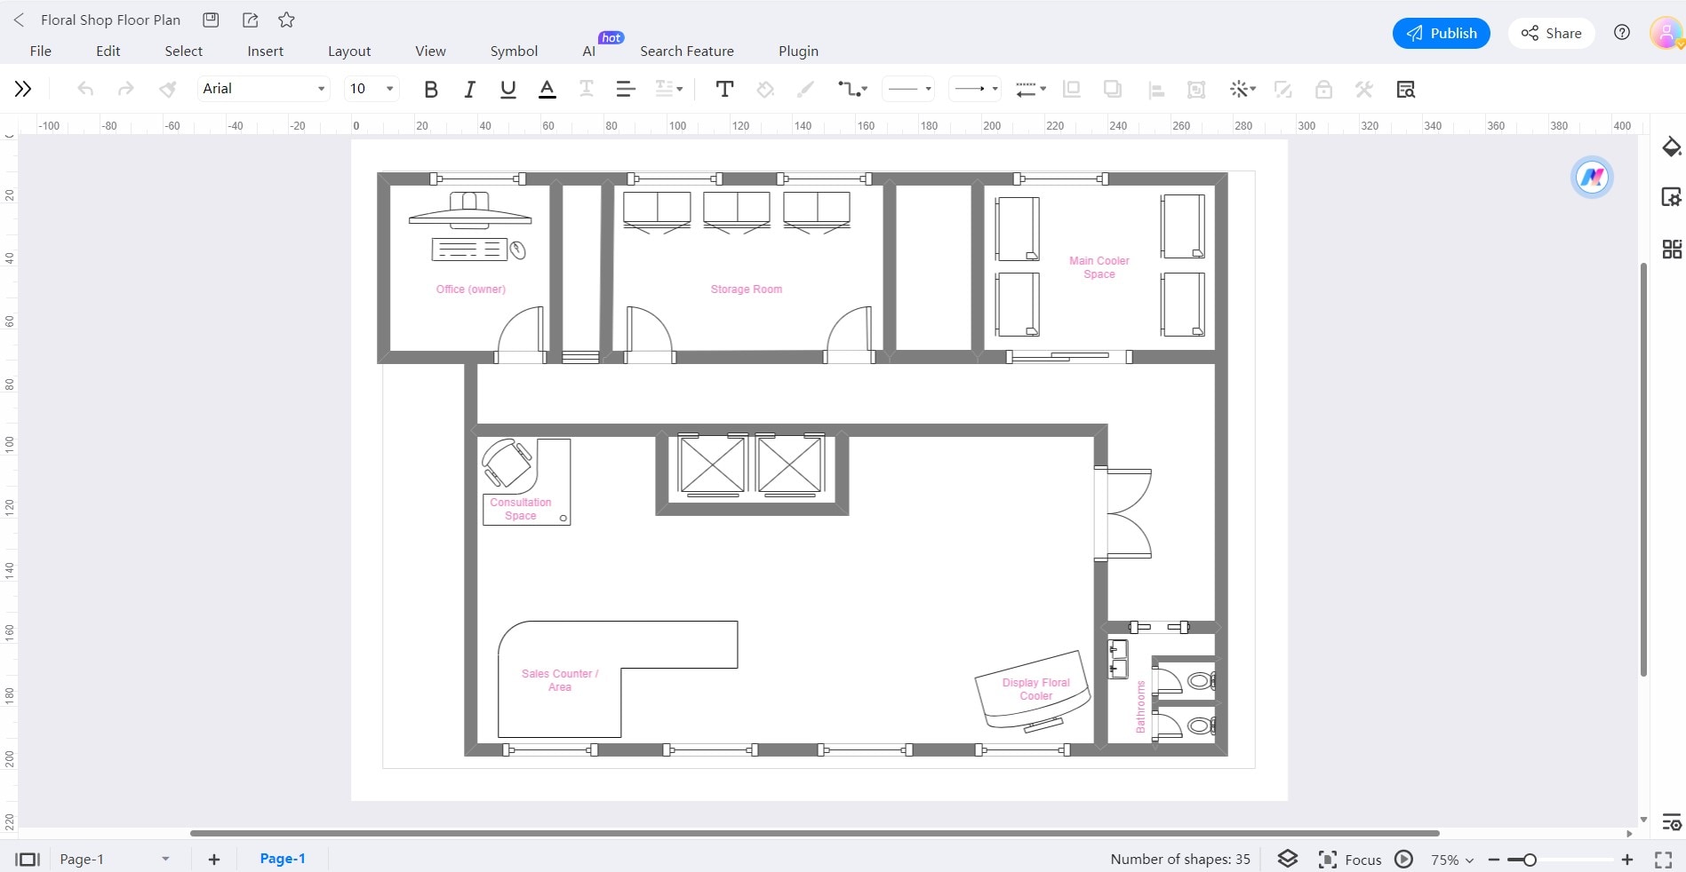Open the AI assistant floating icon

(x=1592, y=177)
